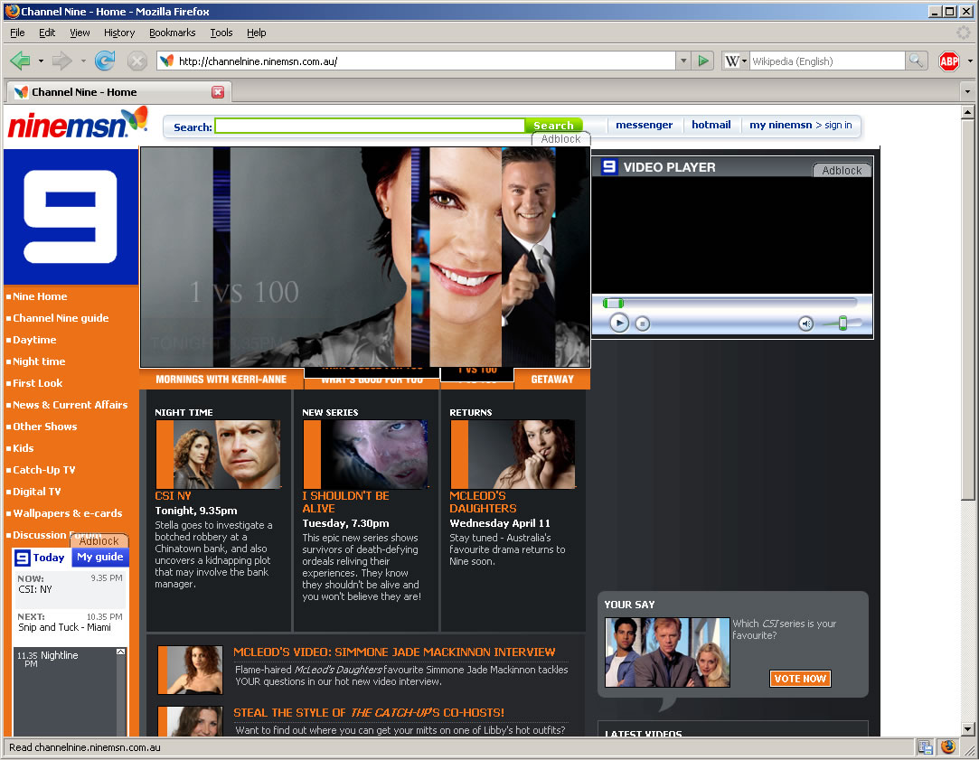Screen dimensions: 979x760
Task: Click the green Go arrow beside address bar
Action: click(x=703, y=61)
